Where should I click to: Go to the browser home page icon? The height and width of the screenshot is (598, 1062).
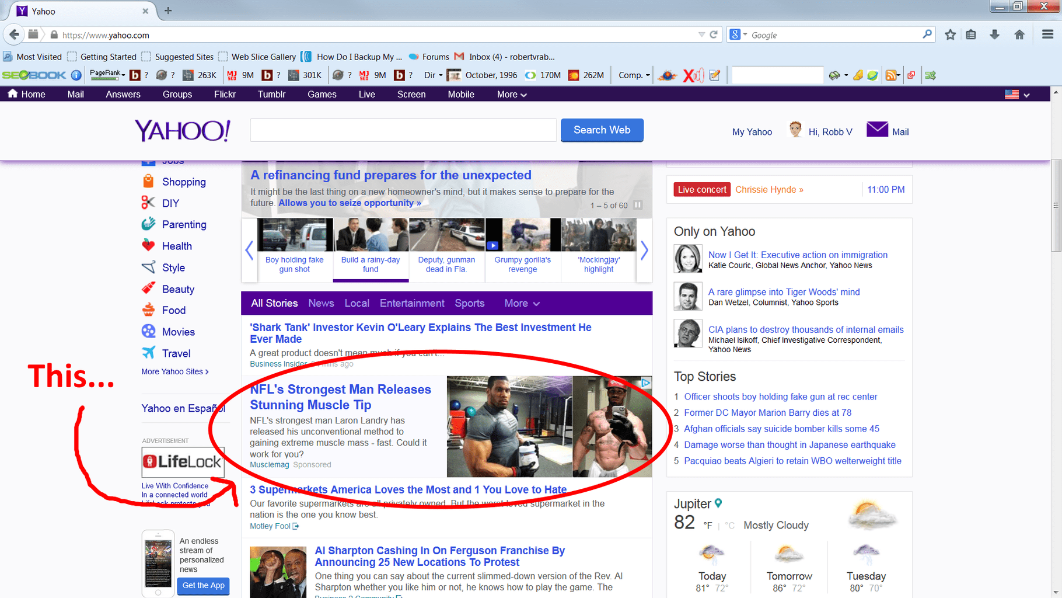click(1019, 35)
